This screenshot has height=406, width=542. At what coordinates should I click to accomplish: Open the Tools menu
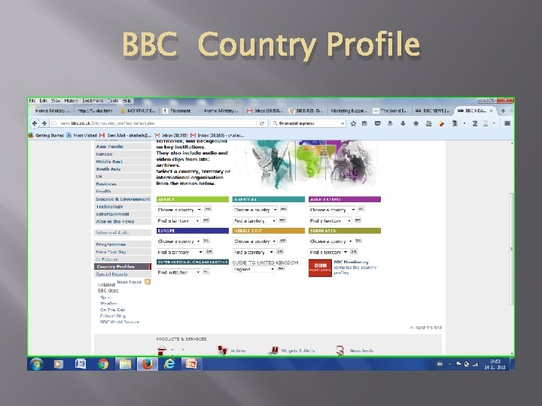(113, 101)
